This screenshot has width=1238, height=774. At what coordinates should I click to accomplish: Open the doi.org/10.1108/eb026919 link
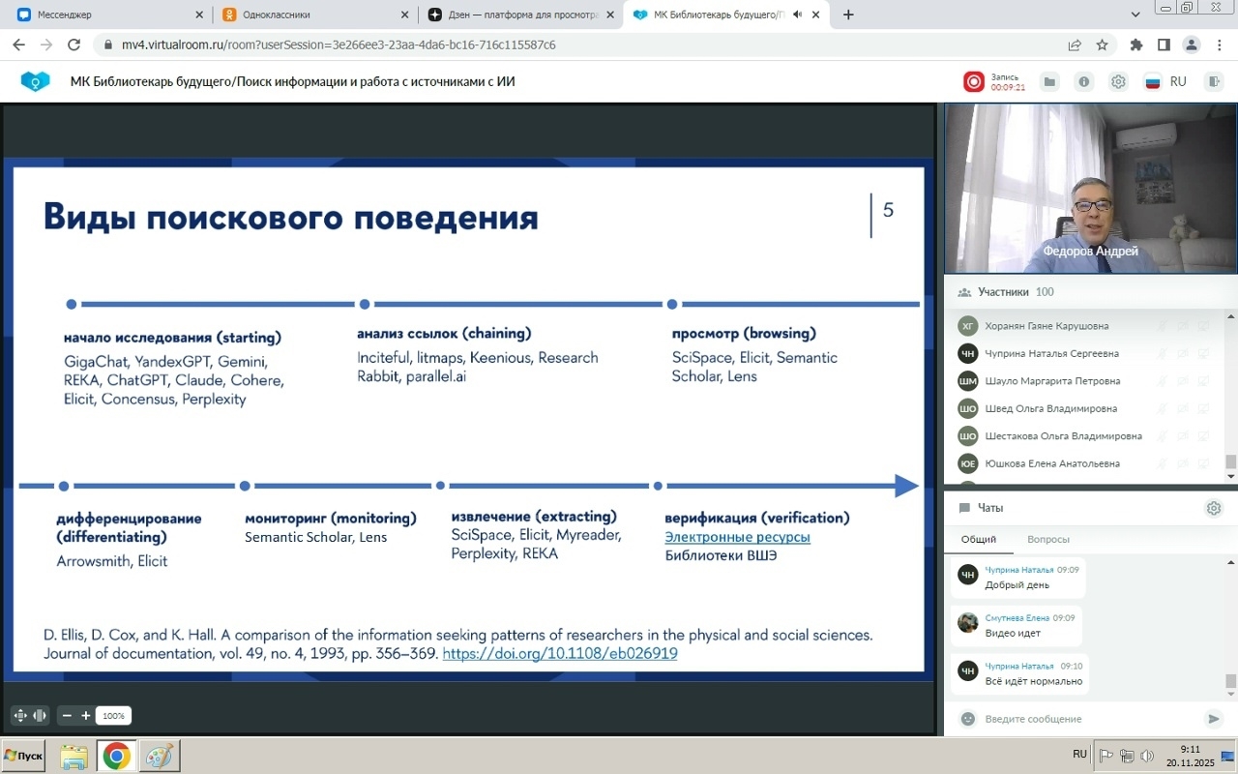559,654
